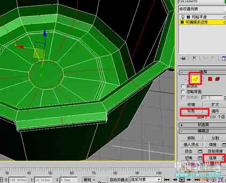Toggle the 忽略背面 checkbox
This screenshot has height=183, width=226.
pos(183,91)
